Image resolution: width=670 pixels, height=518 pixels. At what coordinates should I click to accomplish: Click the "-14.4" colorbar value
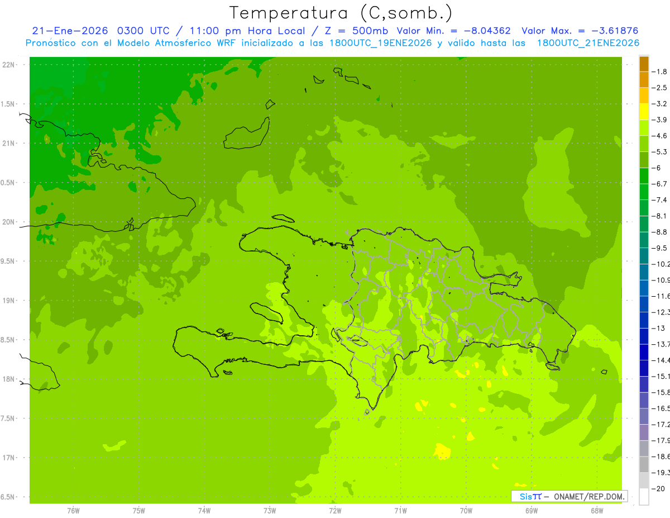(x=661, y=360)
